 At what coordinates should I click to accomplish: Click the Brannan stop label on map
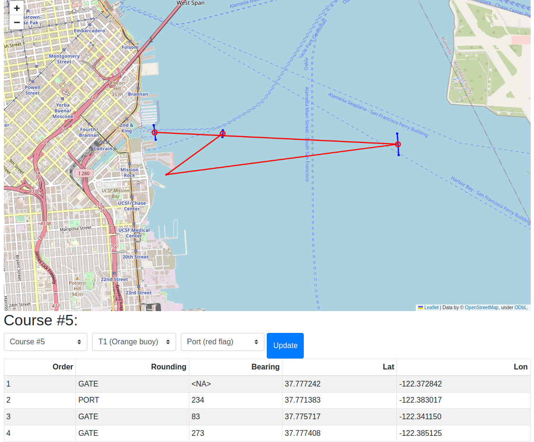[x=138, y=94]
